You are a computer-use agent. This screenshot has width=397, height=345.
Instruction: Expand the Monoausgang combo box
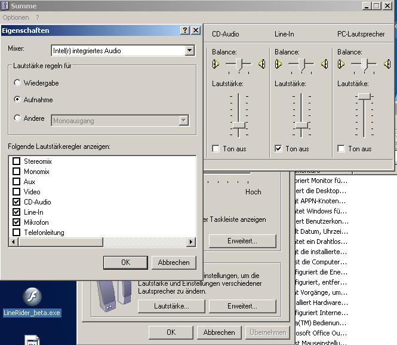(184, 121)
